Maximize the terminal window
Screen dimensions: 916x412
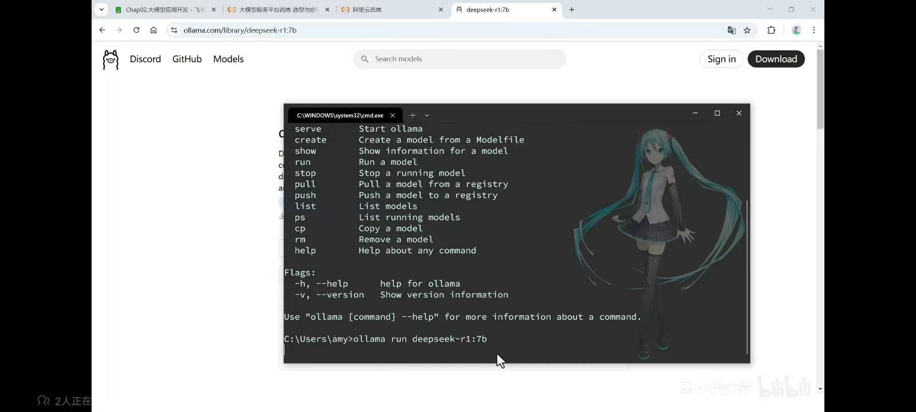717,113
